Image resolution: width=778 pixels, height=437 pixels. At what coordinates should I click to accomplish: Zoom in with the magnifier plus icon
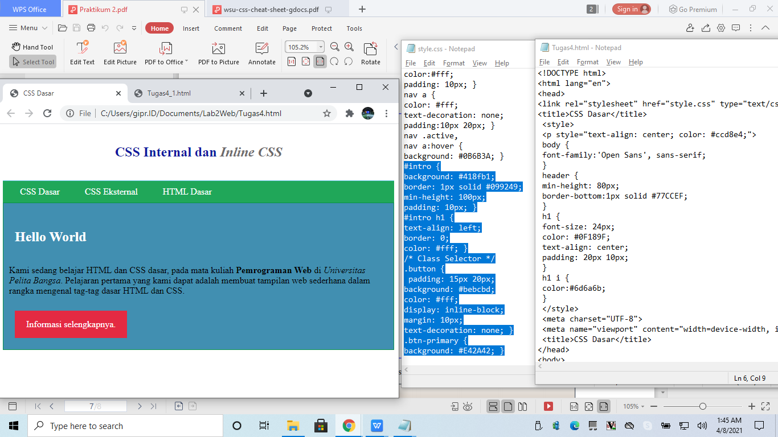coord(349,47)
